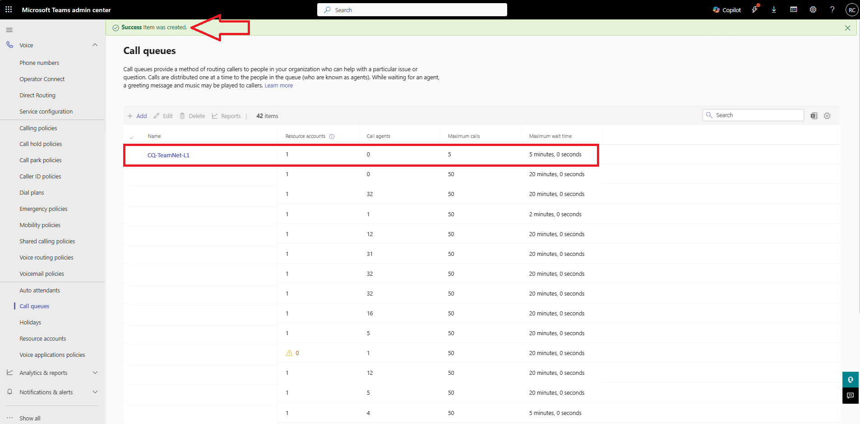Open the downloads arrow icon
The image size is (860, 424).
[x=774, y=10]
